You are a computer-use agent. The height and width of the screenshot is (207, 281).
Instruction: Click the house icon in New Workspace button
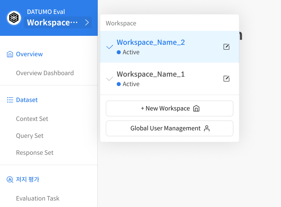click(x=196, y=108)
